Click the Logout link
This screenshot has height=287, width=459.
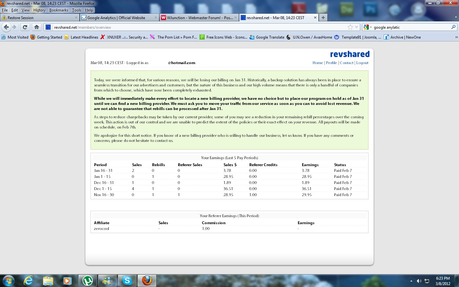click(362, 63)
